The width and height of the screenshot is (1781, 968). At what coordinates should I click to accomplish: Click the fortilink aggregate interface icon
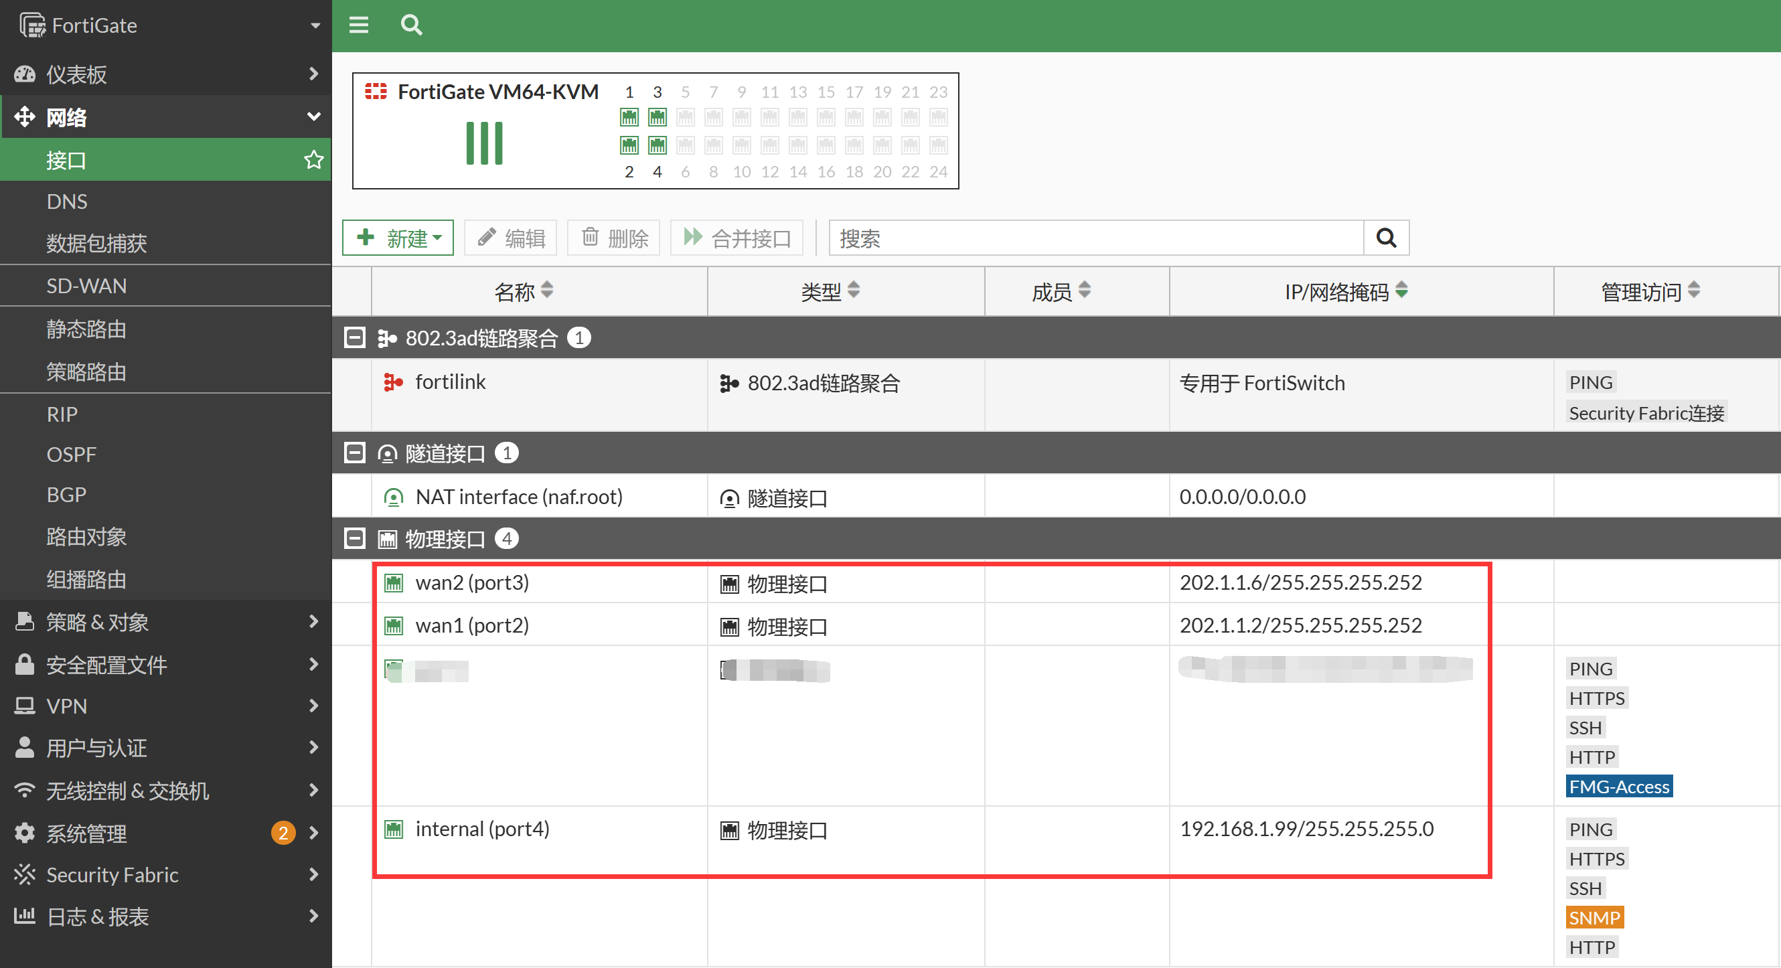(393, 382)
